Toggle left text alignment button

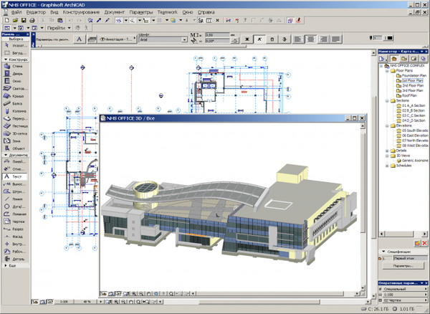(x=298, y=39)
